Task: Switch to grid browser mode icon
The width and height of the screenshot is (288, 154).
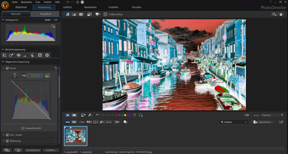Action: tap(81, 14)
